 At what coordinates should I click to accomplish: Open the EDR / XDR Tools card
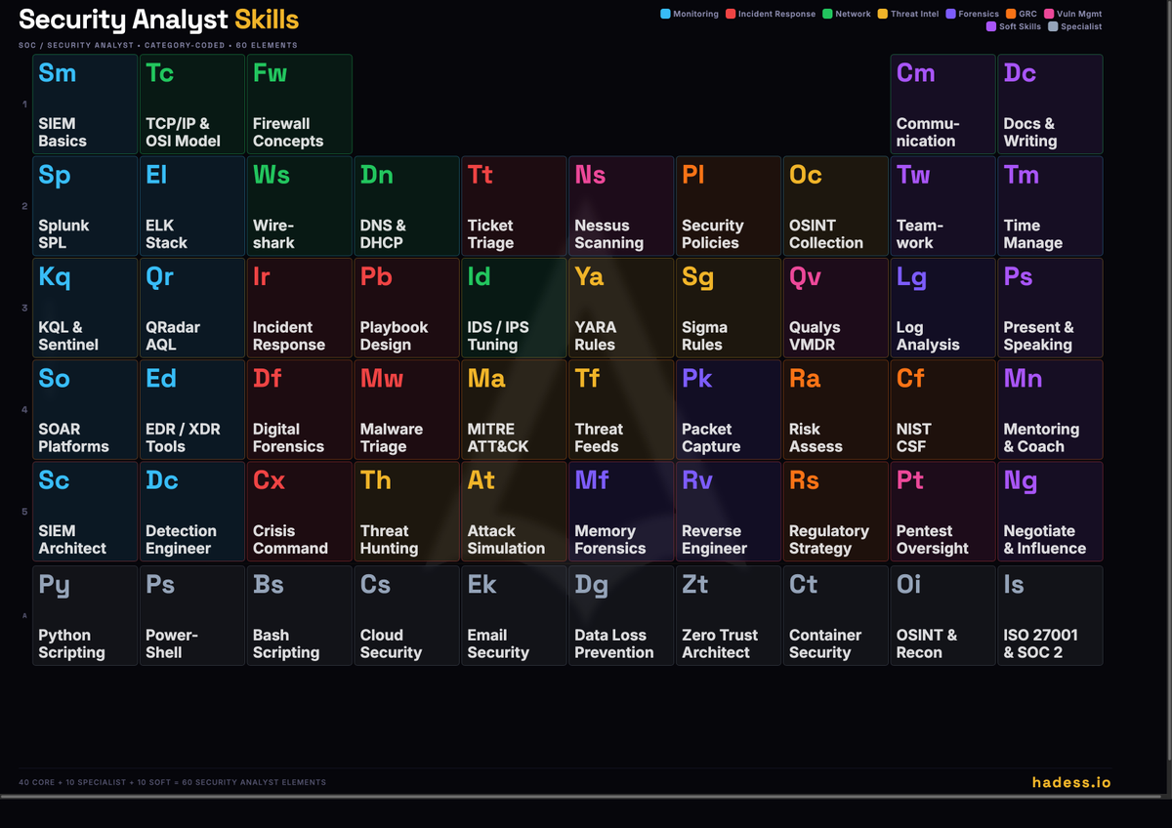point(192,409)
